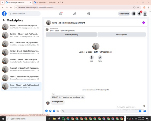Click the Marketplace listing thumbnail under header
Viewport: 151px width, 121px height.
[x=47, y=29]
